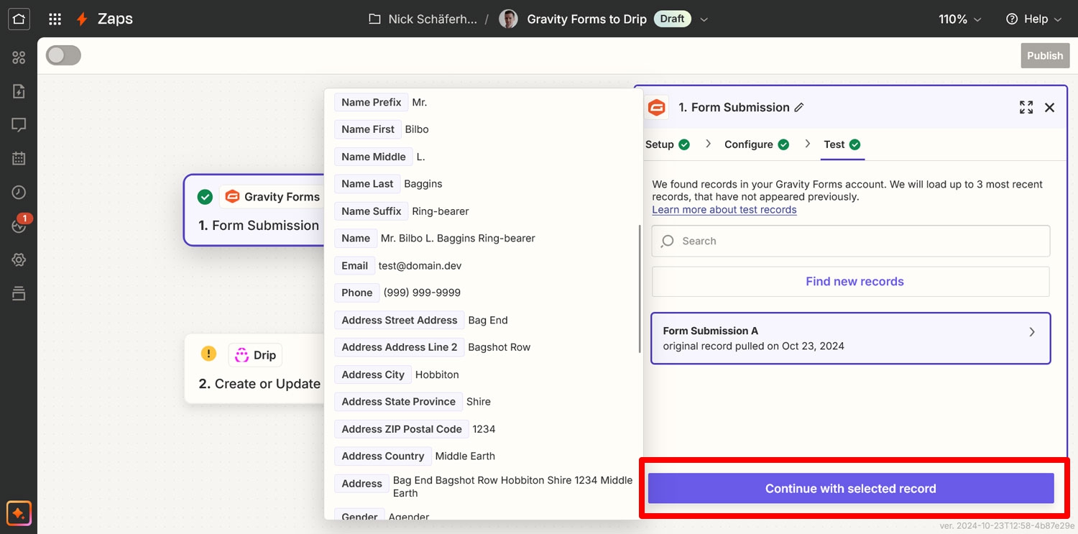
Task: Click the Draft status badge
Action: coord(672,19)
